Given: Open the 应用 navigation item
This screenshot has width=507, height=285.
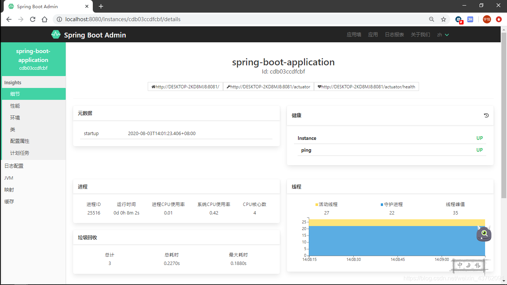Looking at the screenshot, I should 373,35.
